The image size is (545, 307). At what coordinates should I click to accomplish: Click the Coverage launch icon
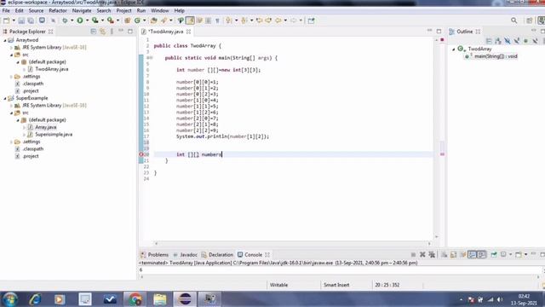click(95, 20)
